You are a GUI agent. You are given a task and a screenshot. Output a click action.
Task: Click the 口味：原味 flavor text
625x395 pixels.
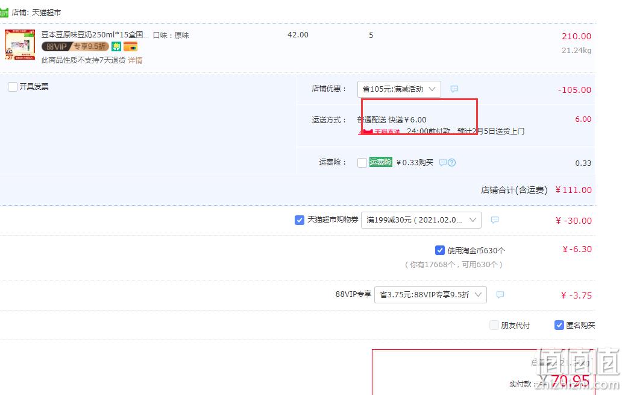point(171,36)
